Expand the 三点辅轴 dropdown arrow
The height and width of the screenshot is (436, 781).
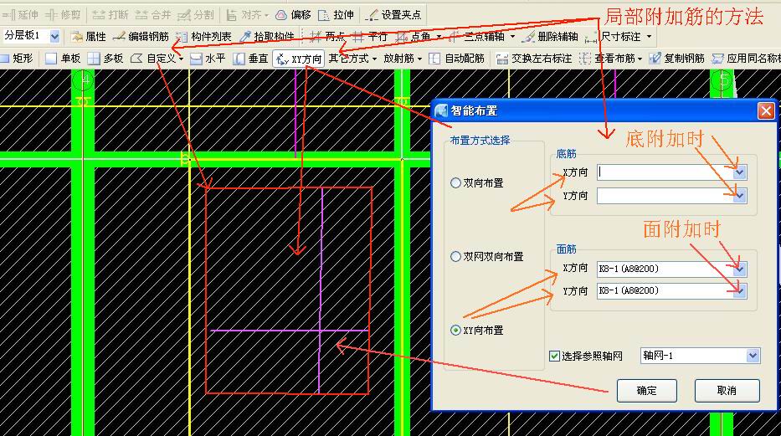512,37
